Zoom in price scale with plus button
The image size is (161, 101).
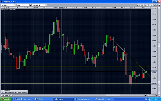click(159, 84)
